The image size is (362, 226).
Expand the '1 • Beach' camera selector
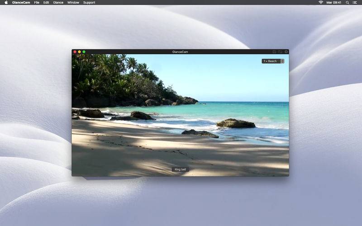click(x=273, y=61)
